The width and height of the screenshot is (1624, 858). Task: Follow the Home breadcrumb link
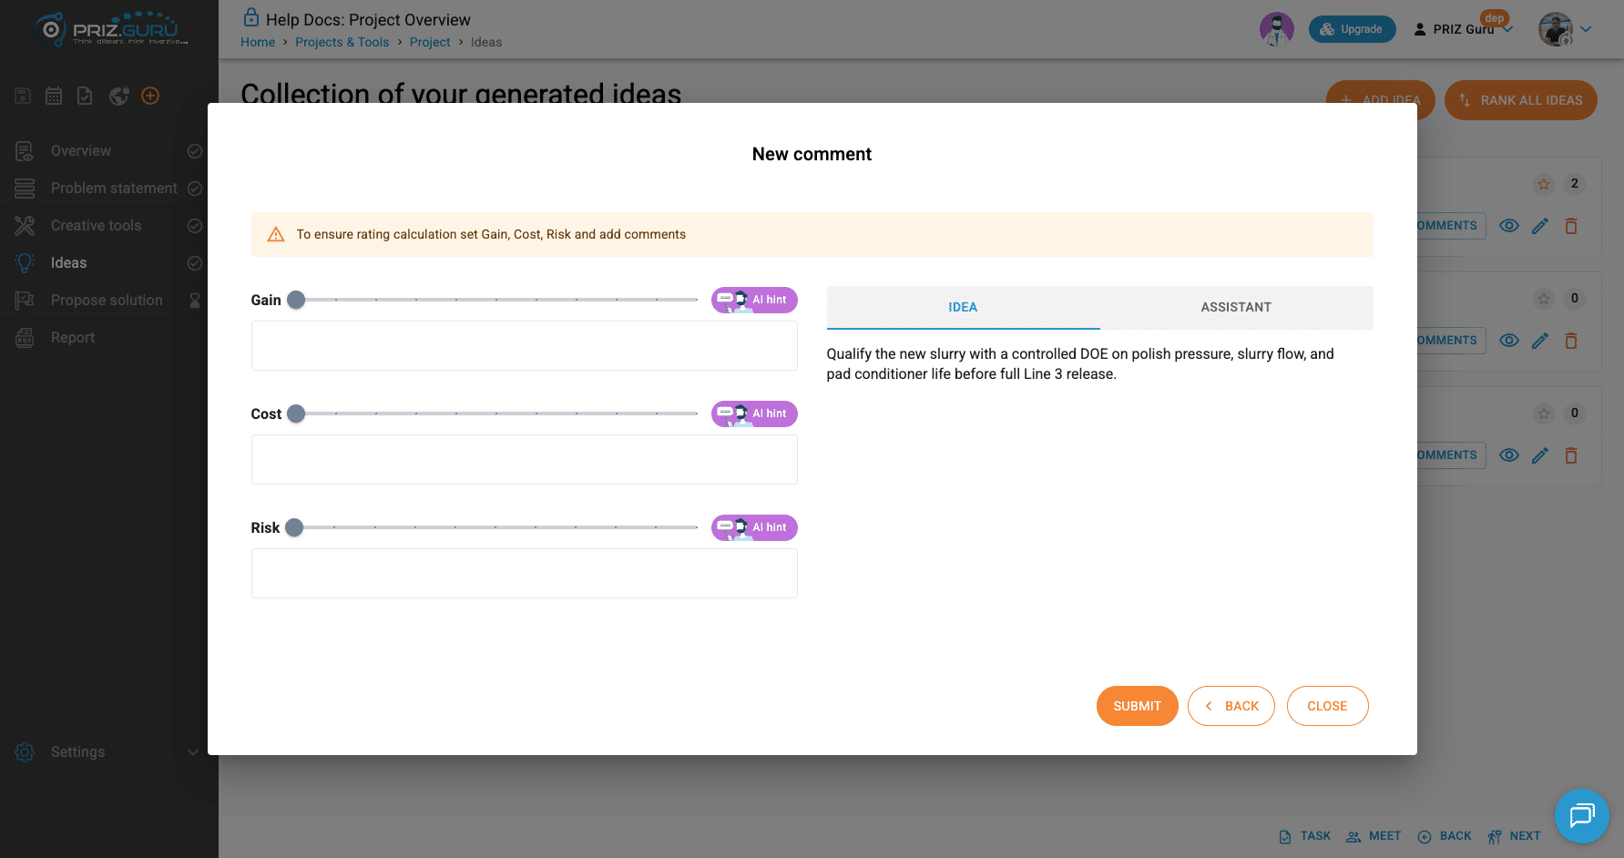click(258, 42)
